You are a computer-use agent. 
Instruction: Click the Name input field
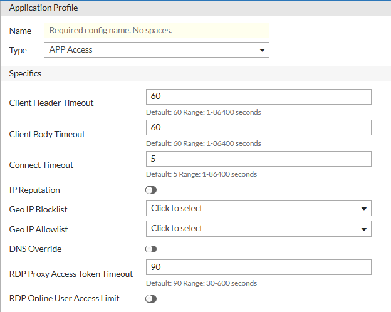point(156,31)
